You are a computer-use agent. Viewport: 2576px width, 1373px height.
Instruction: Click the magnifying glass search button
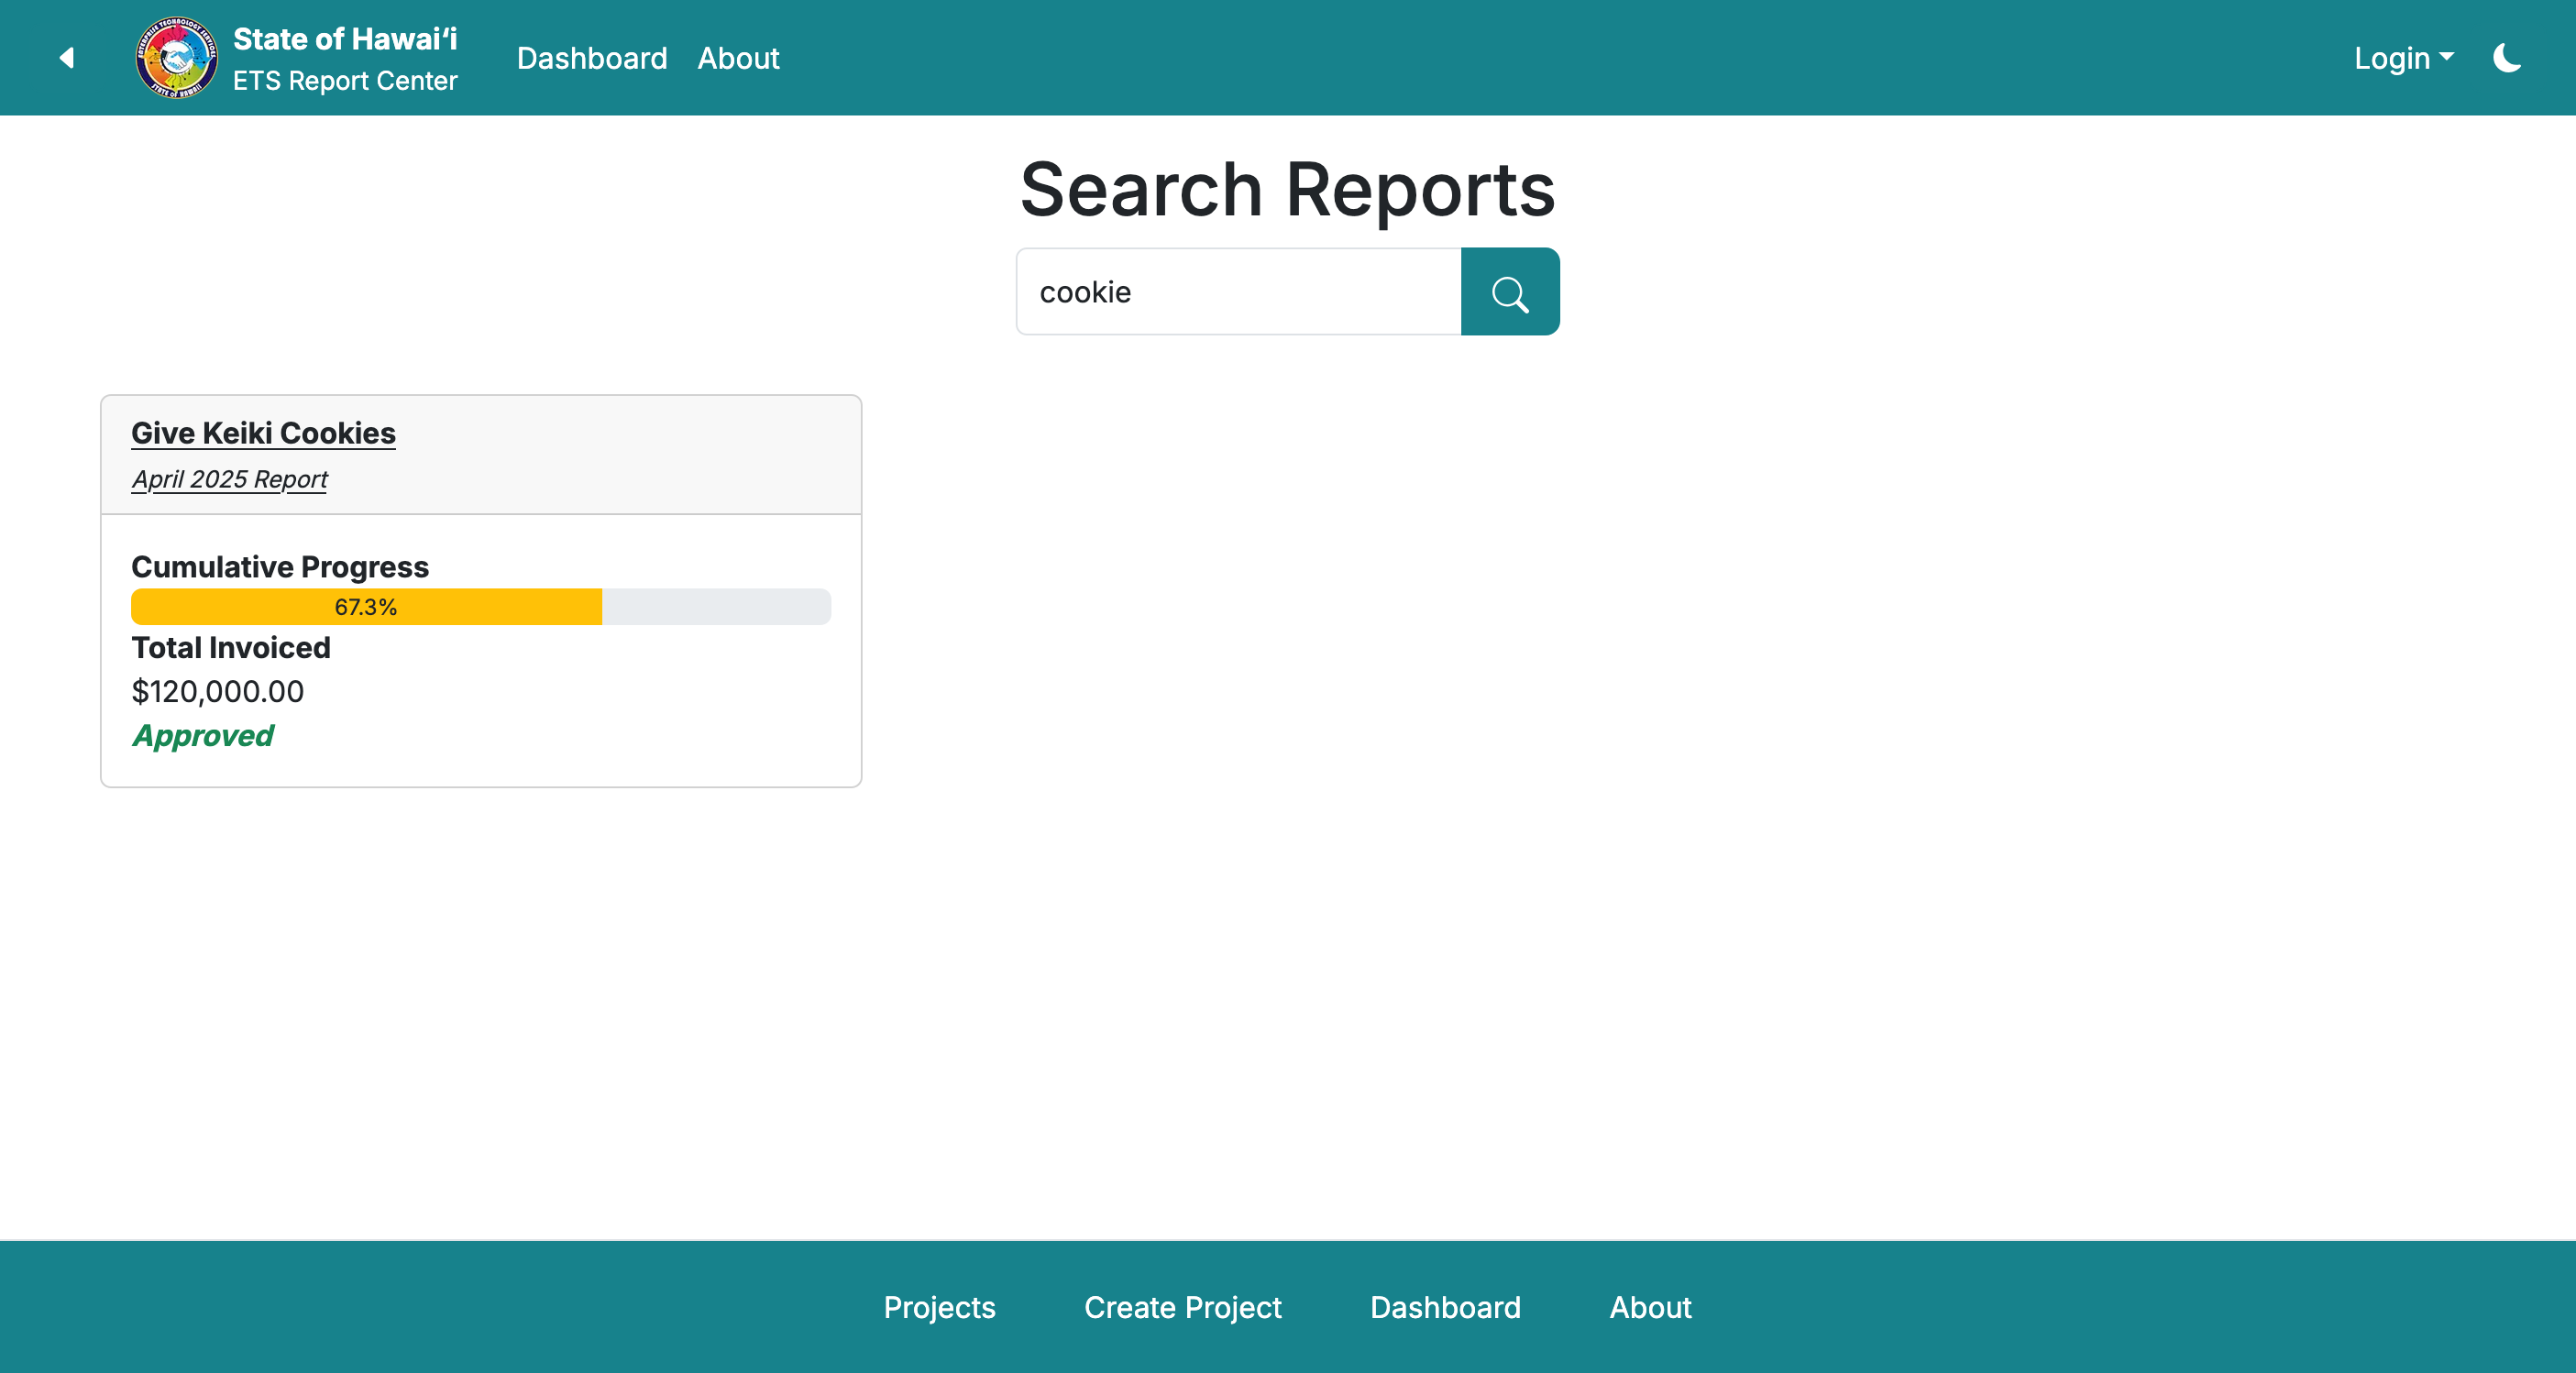tap(1510, 291)
